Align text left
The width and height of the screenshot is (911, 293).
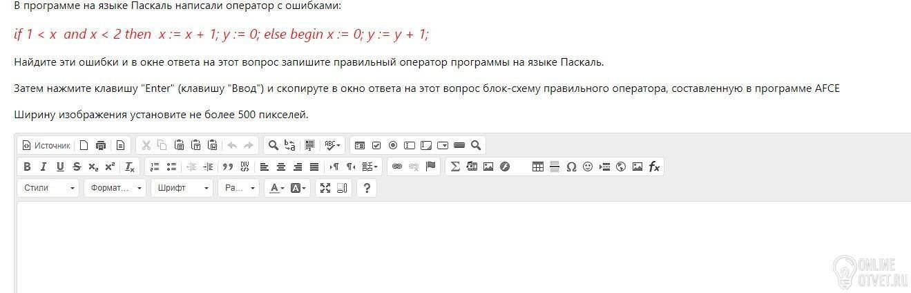(265, 167)
